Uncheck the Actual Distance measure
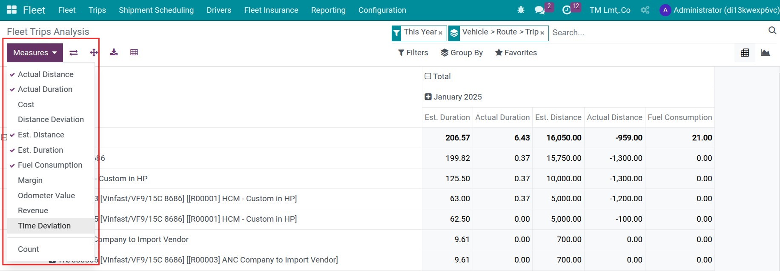780x271 pixels. pos(51,74)
